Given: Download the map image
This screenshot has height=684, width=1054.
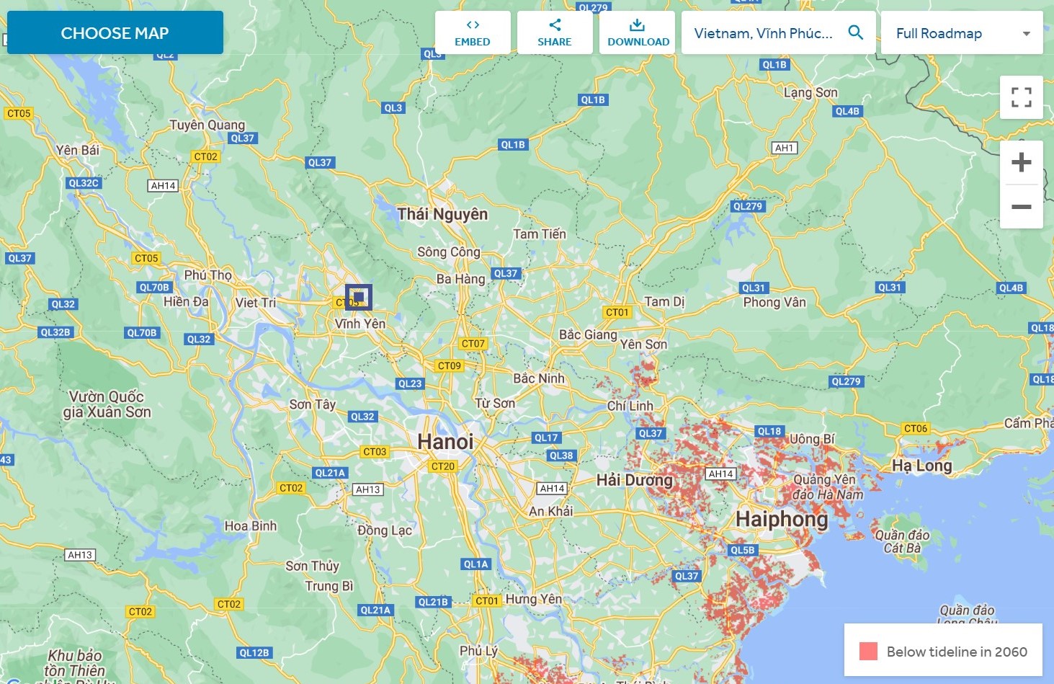Looking at the screenshot, I should [638, 32].
